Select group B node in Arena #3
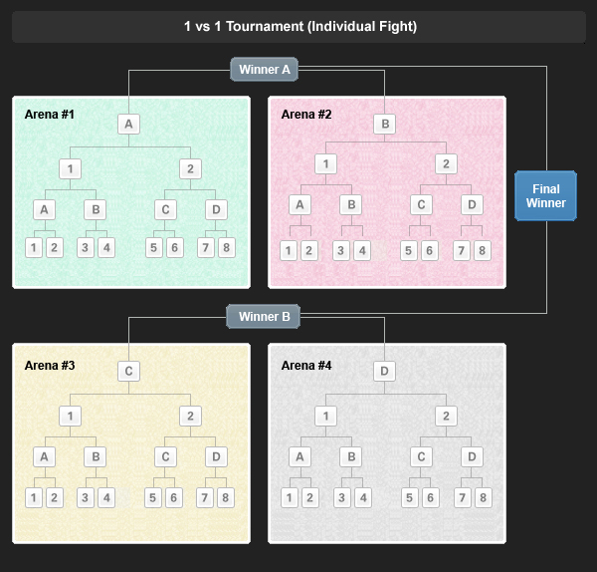Image resolution: width=597 pixels, height=572 pixels. 95,457
